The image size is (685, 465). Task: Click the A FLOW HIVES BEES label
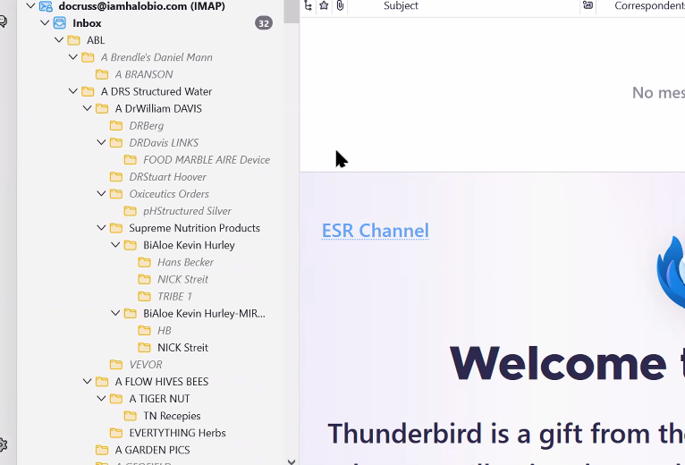pos(162,381)
